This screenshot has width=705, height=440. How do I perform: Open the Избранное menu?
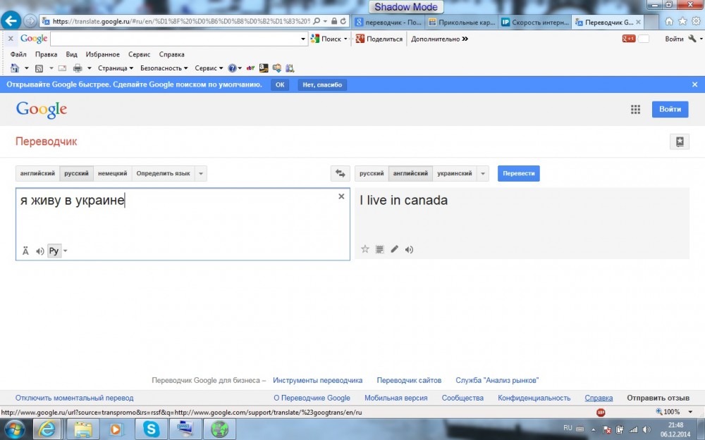coord(102,54)
